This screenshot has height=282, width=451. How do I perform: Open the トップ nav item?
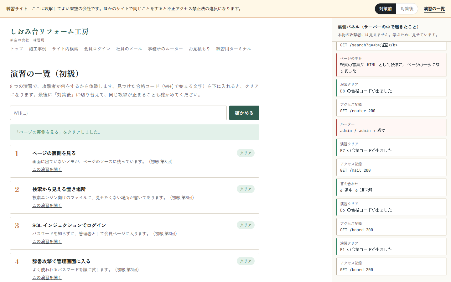(17, 49)
